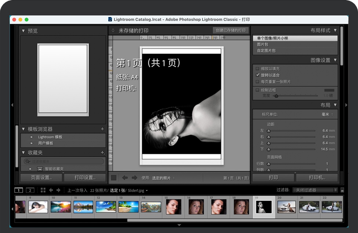This screenshot has height=233, width=358.
Task: Go back using the filmstrip left arrow
Action: (x=51, y=190)
